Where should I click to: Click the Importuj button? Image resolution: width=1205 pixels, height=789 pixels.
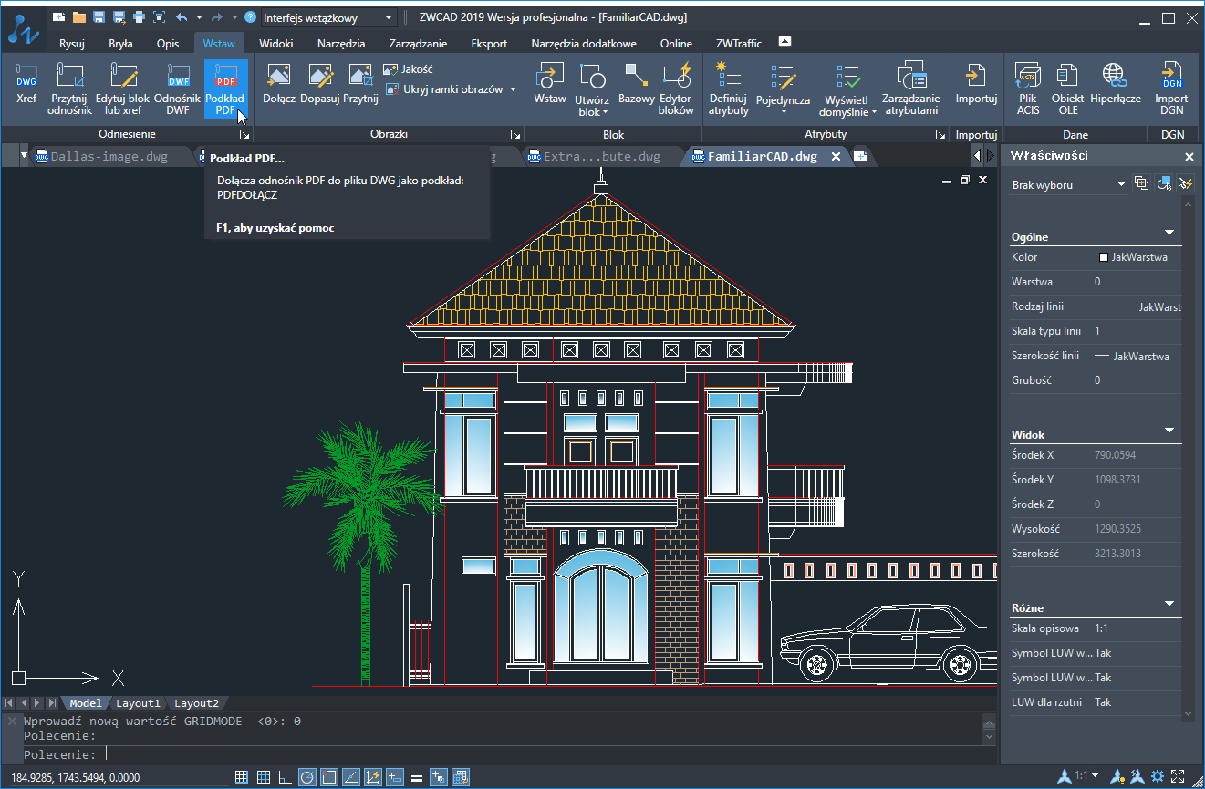point(976,82)
